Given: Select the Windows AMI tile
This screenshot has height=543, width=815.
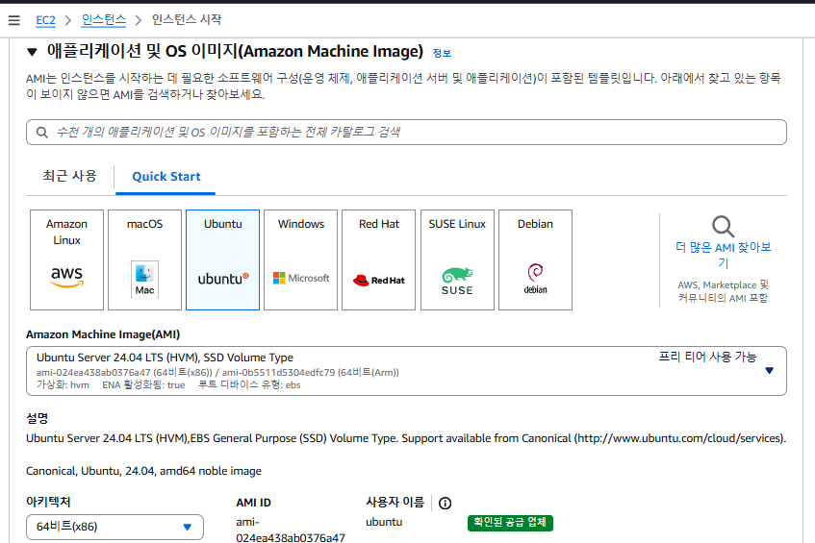Looking at the screenshot, I should pos(300,259).
